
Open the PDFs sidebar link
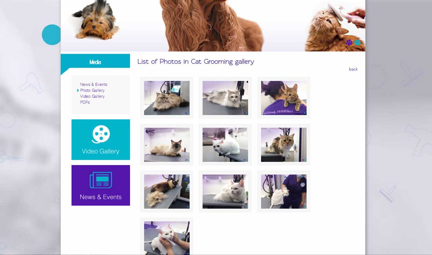85,102
